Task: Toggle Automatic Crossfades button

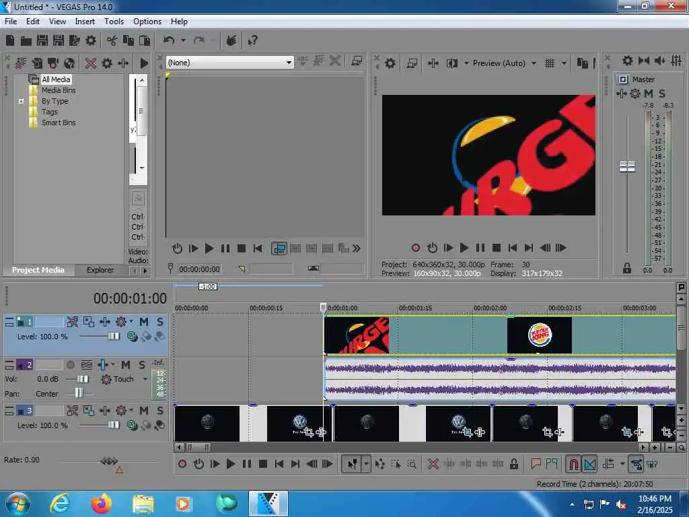Action: tap(589, 464)
